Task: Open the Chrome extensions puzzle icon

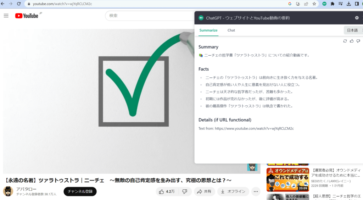Action: point(333,4)
